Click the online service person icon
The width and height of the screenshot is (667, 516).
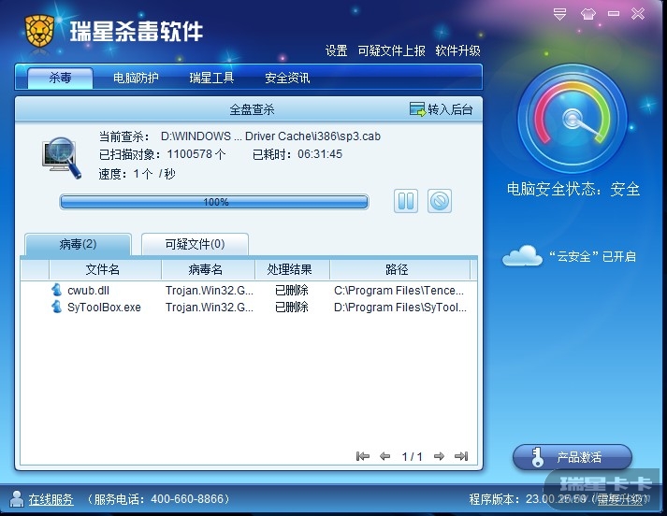pyautogui.click(x=17, y=498)
